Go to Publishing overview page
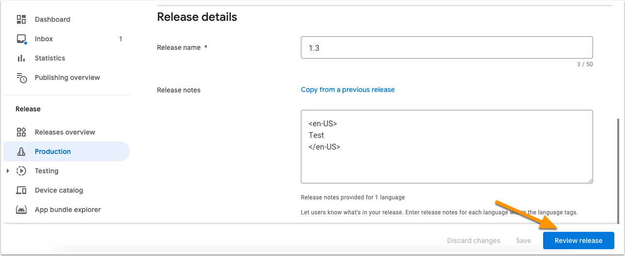625x256 pixels. pos(66,77)
